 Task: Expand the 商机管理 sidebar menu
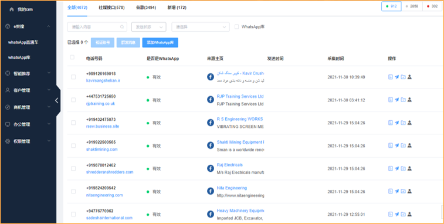coord(49,107)
